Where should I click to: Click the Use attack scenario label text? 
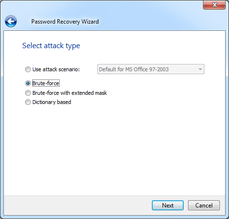pyautogui.click(x=56, y=69)
